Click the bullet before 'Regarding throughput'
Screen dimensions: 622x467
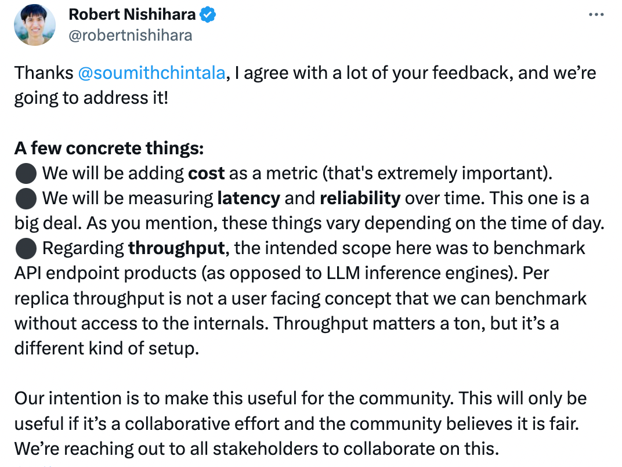pyautogui.click(x=26, y=248)
